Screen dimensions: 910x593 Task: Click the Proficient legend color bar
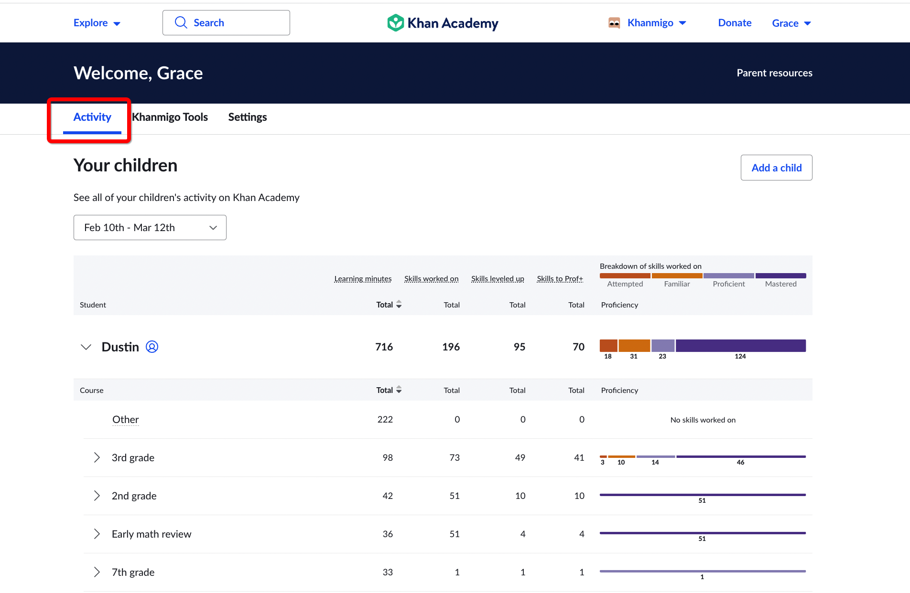pyautogui.click(x=729, y=275)
